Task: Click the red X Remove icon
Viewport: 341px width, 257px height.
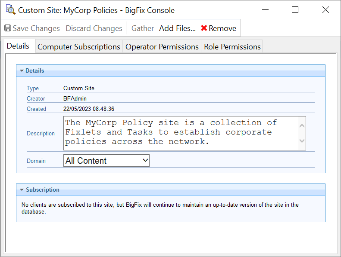Action: coord(204,28)
